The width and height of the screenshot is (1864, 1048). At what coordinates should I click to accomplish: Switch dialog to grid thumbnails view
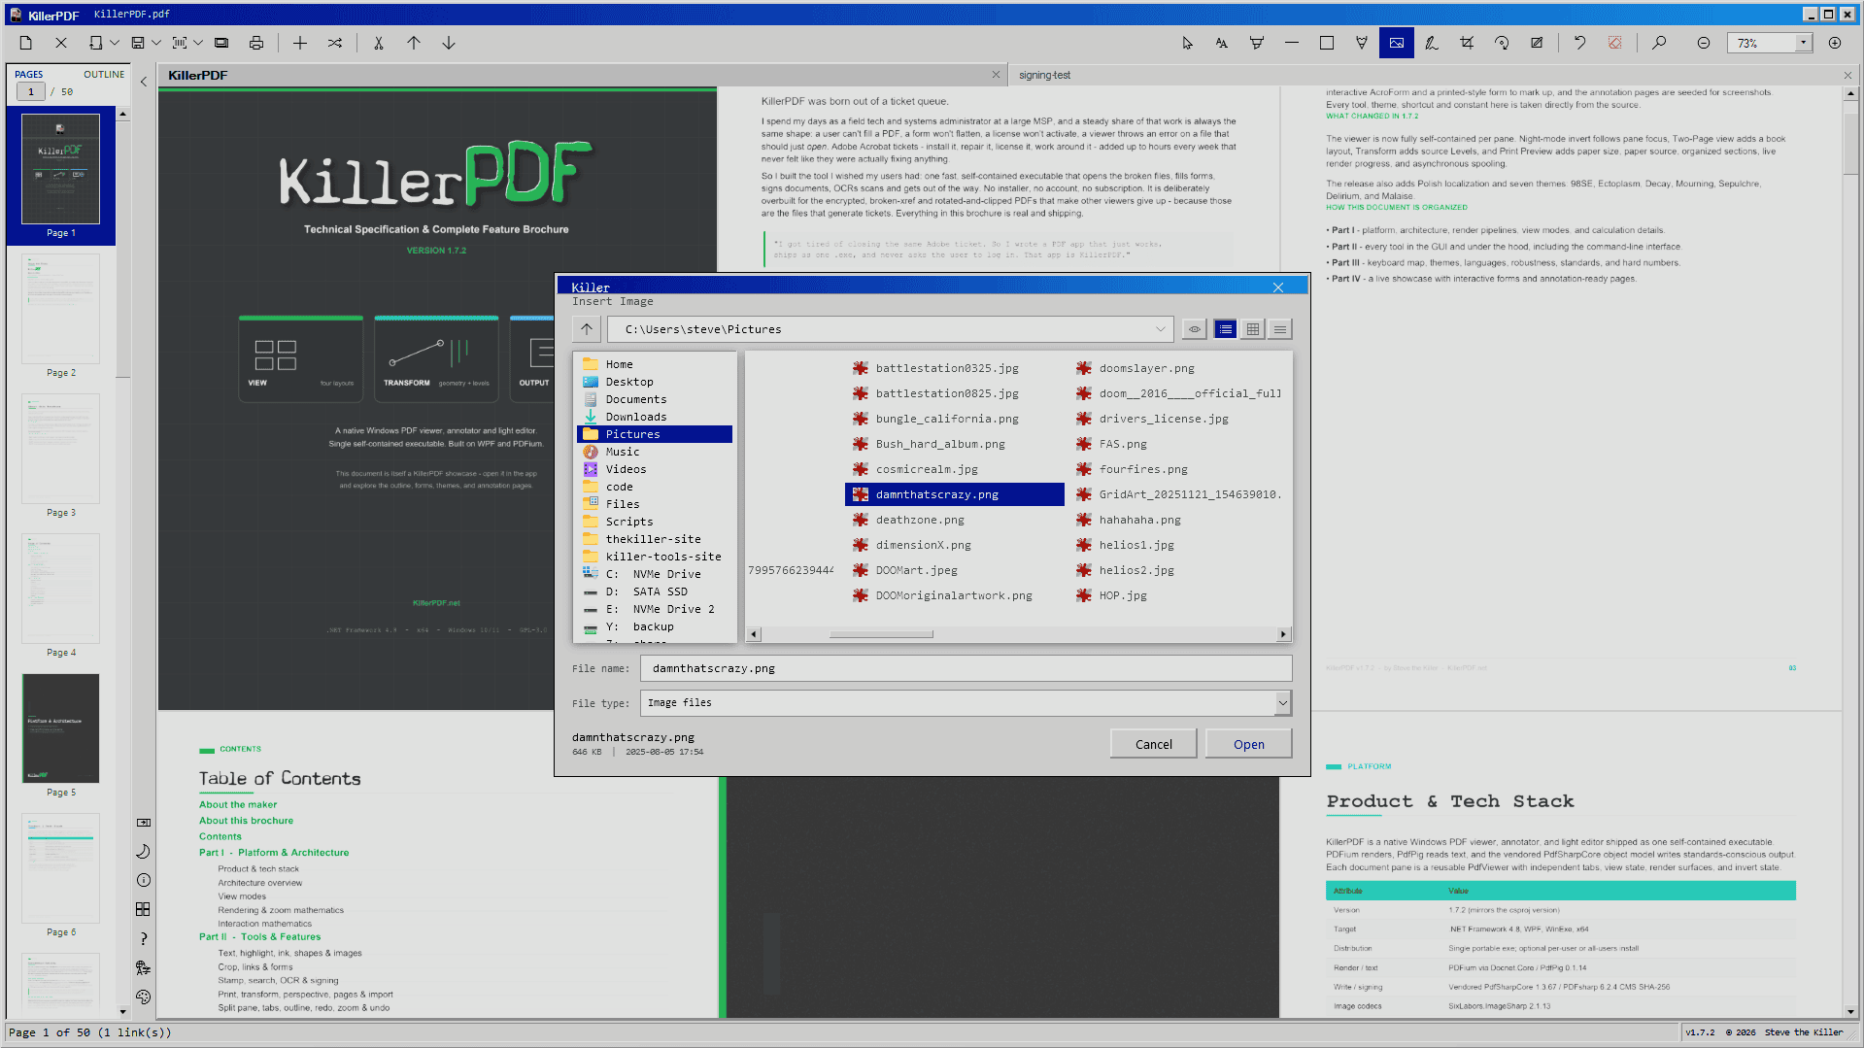pyautogui.click(x=1253, y=329)
